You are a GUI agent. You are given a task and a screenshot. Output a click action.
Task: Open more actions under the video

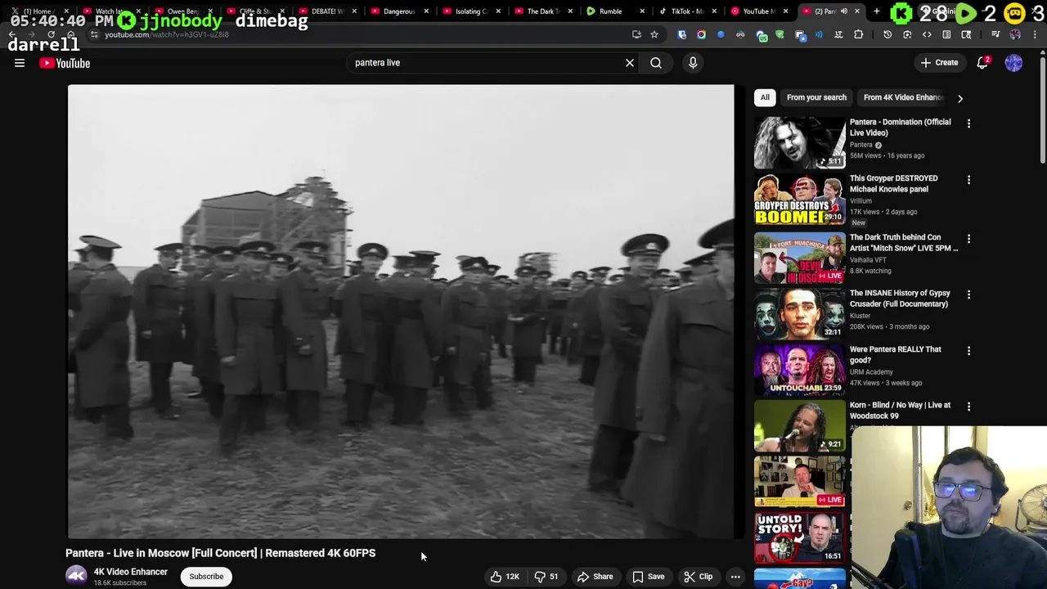coord(735,577)
